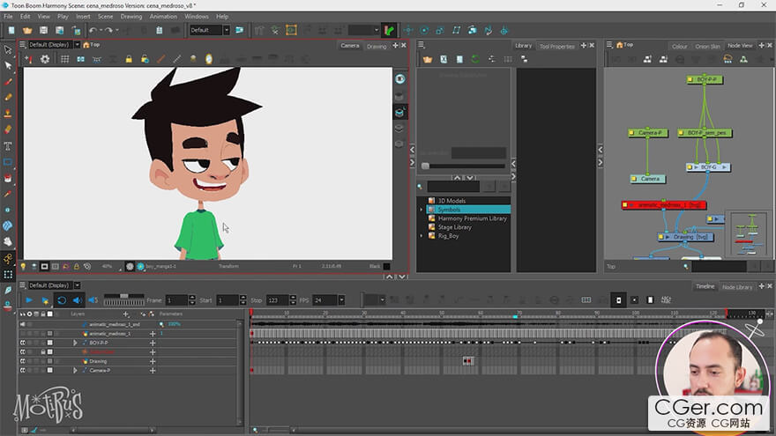The width and height of the screenshot is (776, 436).
Task: Adjust the library preview slider handle
Action: coord(425,166)
